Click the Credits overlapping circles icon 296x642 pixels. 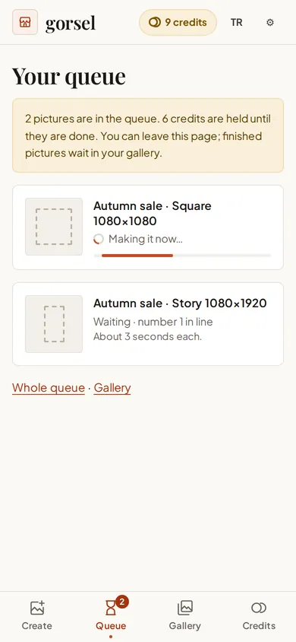(x=259, y=608)
